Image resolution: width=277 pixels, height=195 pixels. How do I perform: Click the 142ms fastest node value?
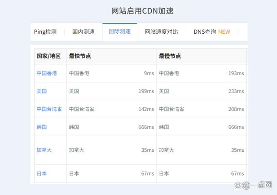pyautogui.click(x=146, y=109)
